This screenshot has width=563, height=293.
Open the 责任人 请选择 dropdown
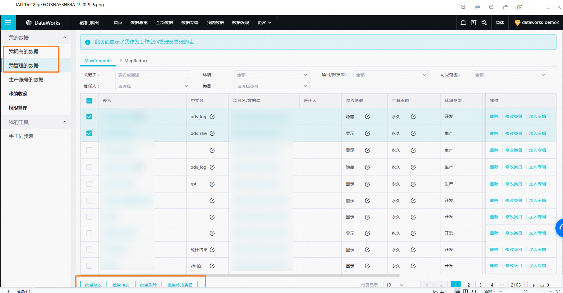153,86
